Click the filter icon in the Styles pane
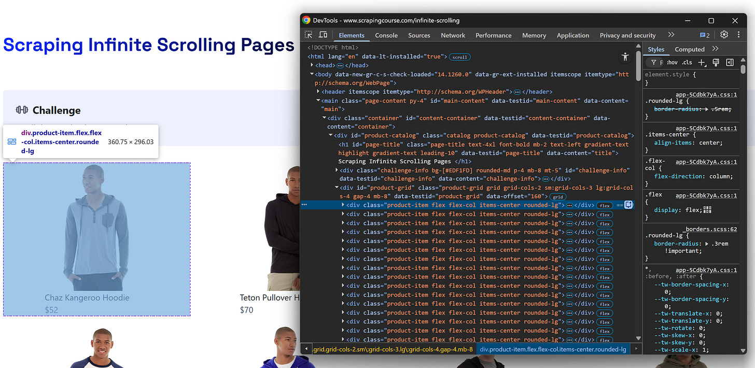Viewport: 755px width, 368px height. point(654,62)
